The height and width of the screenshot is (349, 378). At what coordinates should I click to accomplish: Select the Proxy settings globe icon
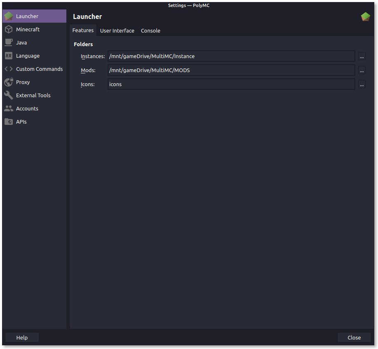pyautogui.click(x=9, y=82)
